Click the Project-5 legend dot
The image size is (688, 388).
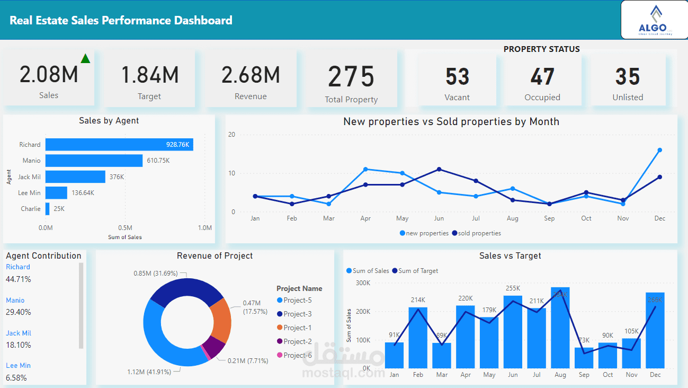281,300
